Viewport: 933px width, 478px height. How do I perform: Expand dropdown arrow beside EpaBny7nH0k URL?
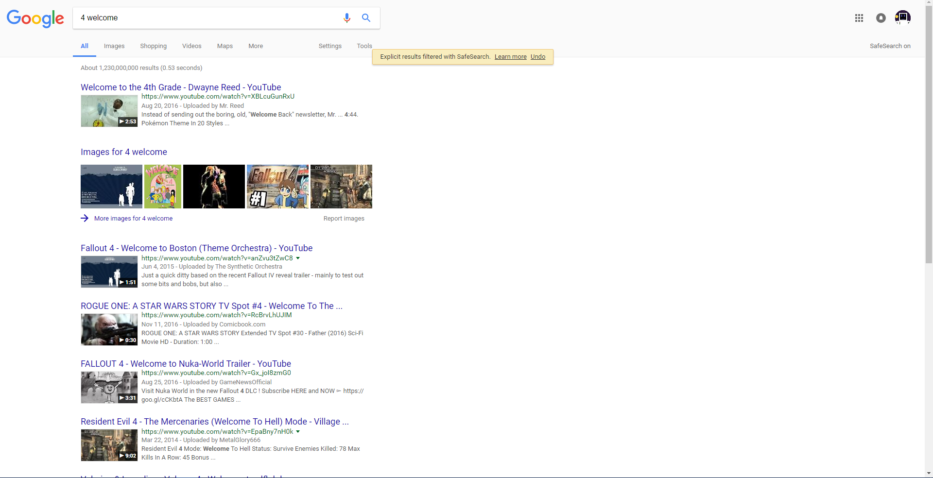point(298,432)
